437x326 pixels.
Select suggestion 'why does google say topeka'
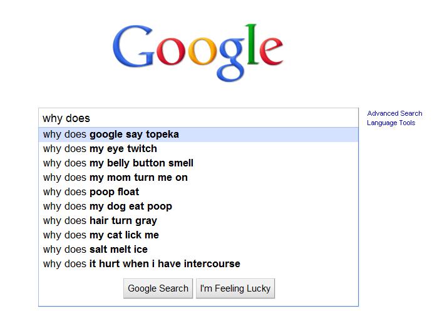pos(198,135)
